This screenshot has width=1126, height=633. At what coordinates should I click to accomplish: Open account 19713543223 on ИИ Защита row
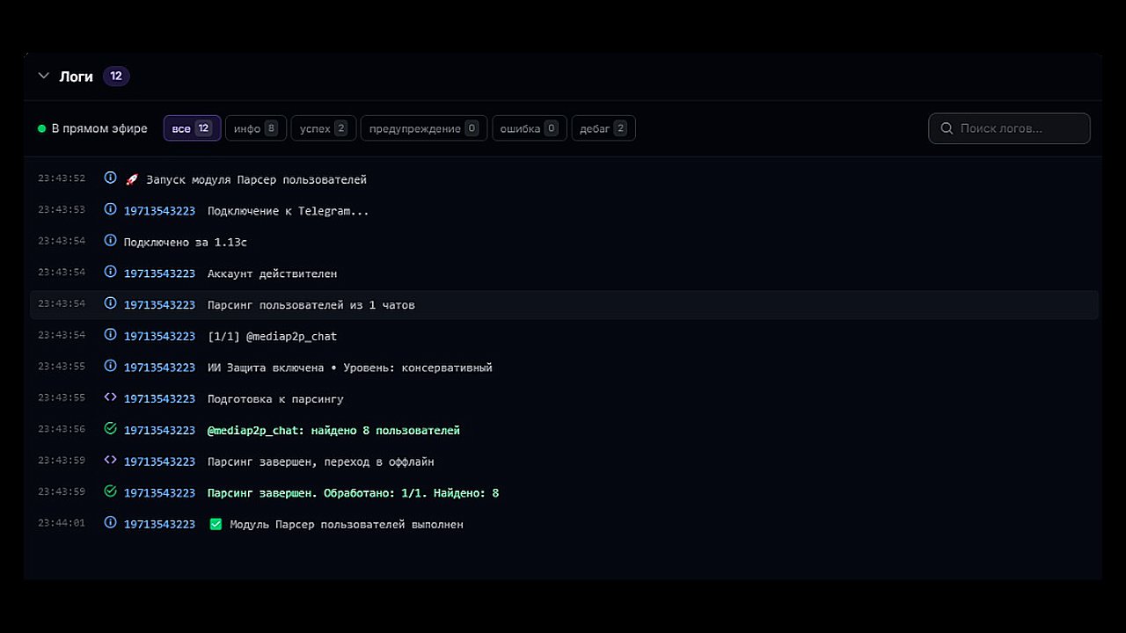point(159,367)
